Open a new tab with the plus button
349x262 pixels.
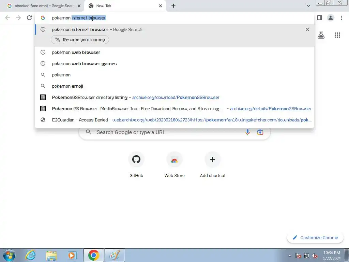click(x=173, y=6)
